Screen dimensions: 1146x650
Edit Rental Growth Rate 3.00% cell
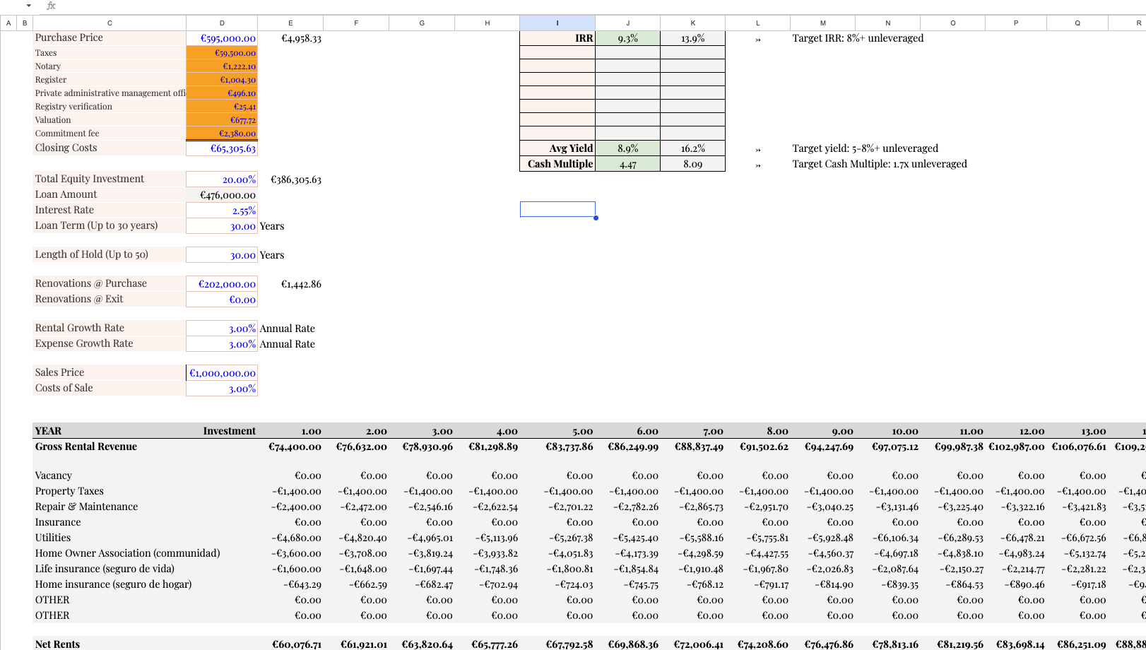pos(222,329)
